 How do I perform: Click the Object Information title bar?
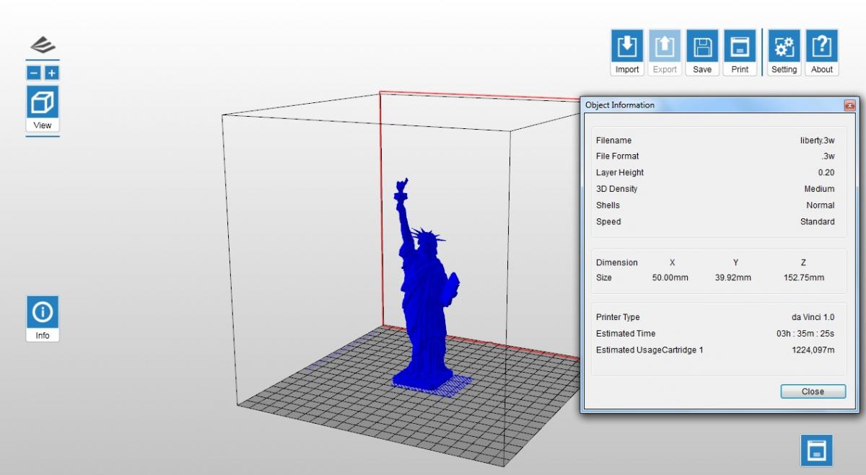click(x=720, y=105)
